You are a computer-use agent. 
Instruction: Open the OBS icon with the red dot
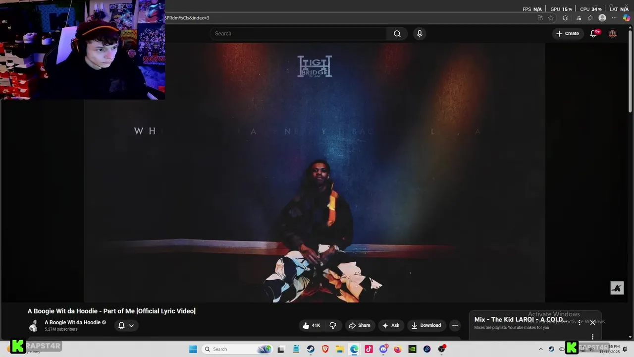coord(442,349)
